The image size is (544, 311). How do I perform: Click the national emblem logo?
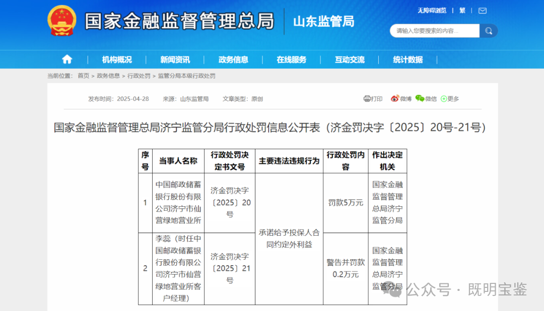pyautogui.click(x=62, y=21)
